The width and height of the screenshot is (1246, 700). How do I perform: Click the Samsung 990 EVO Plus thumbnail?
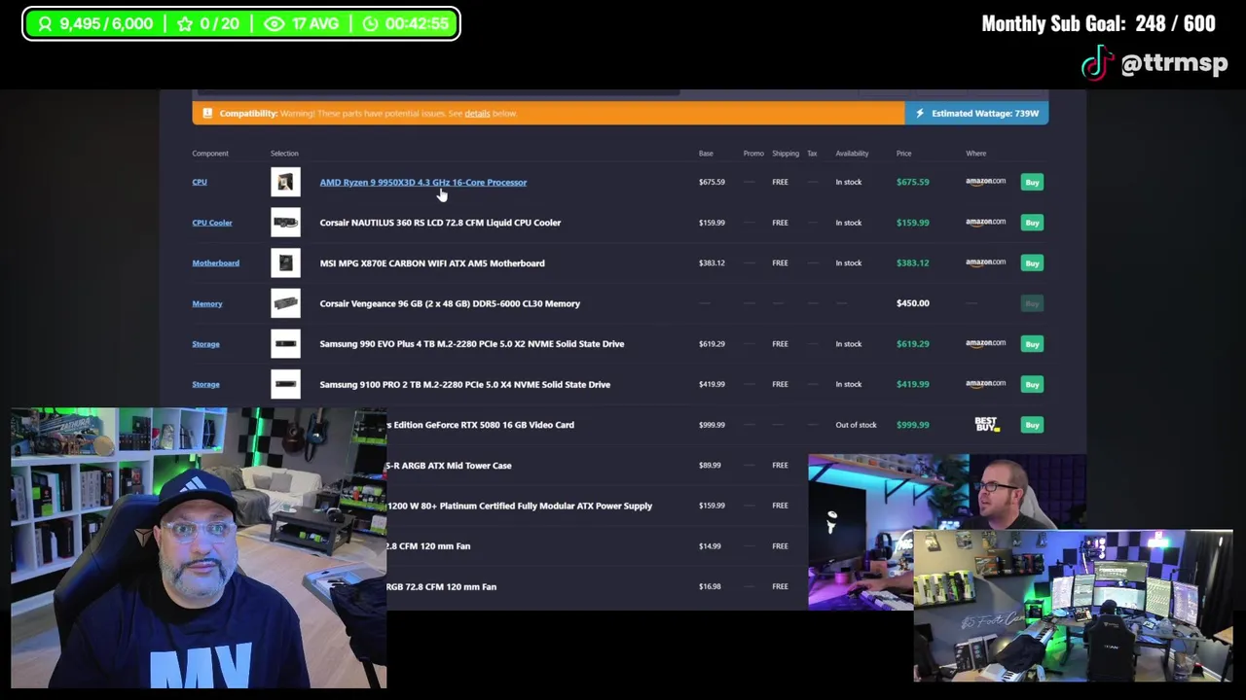(285, 344)
